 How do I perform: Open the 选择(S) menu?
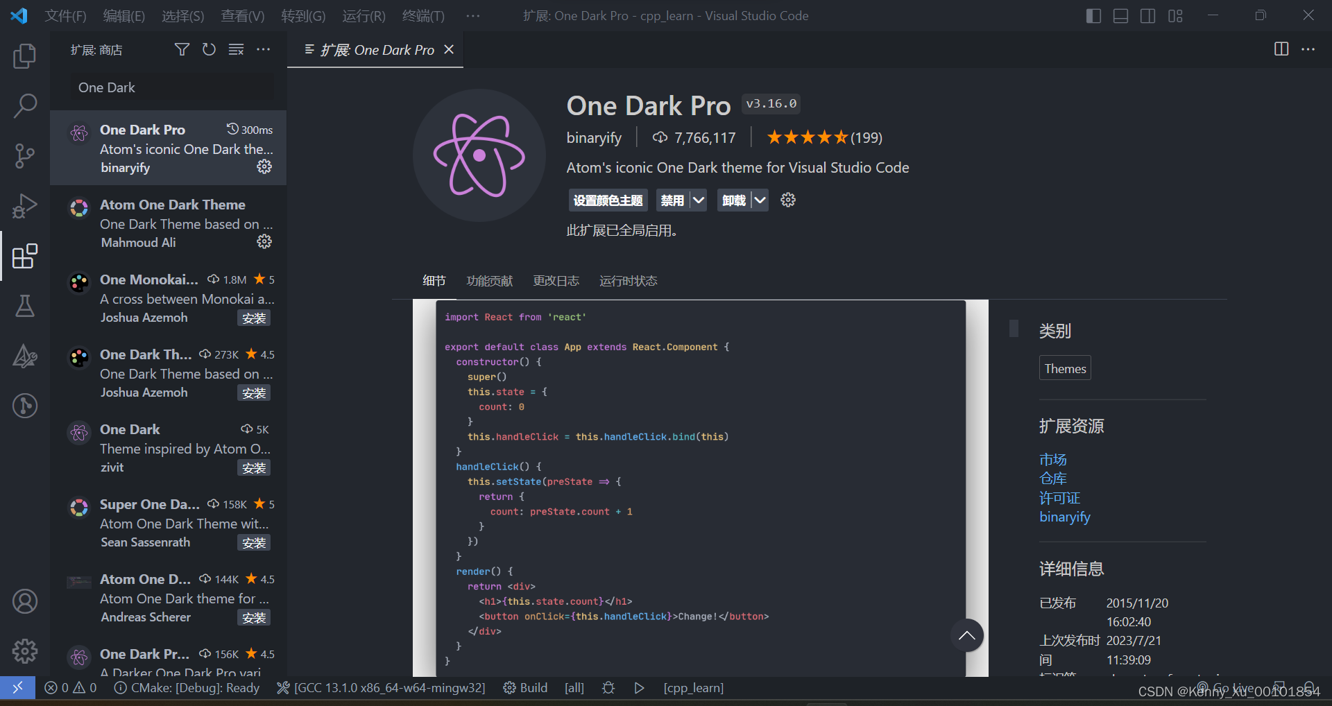click(183, 15)
